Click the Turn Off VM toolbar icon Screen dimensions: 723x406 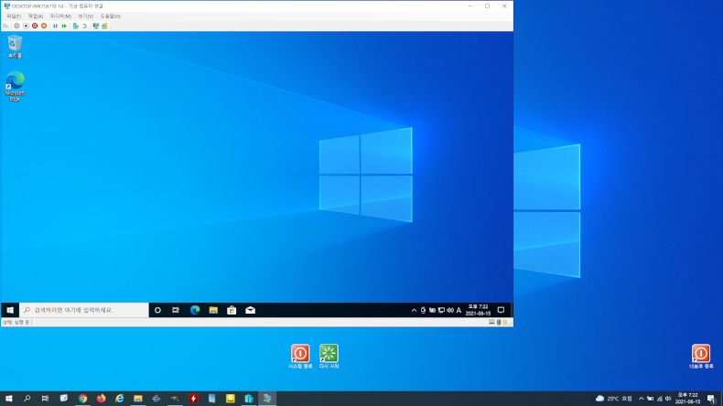click(x=26, y=27)
